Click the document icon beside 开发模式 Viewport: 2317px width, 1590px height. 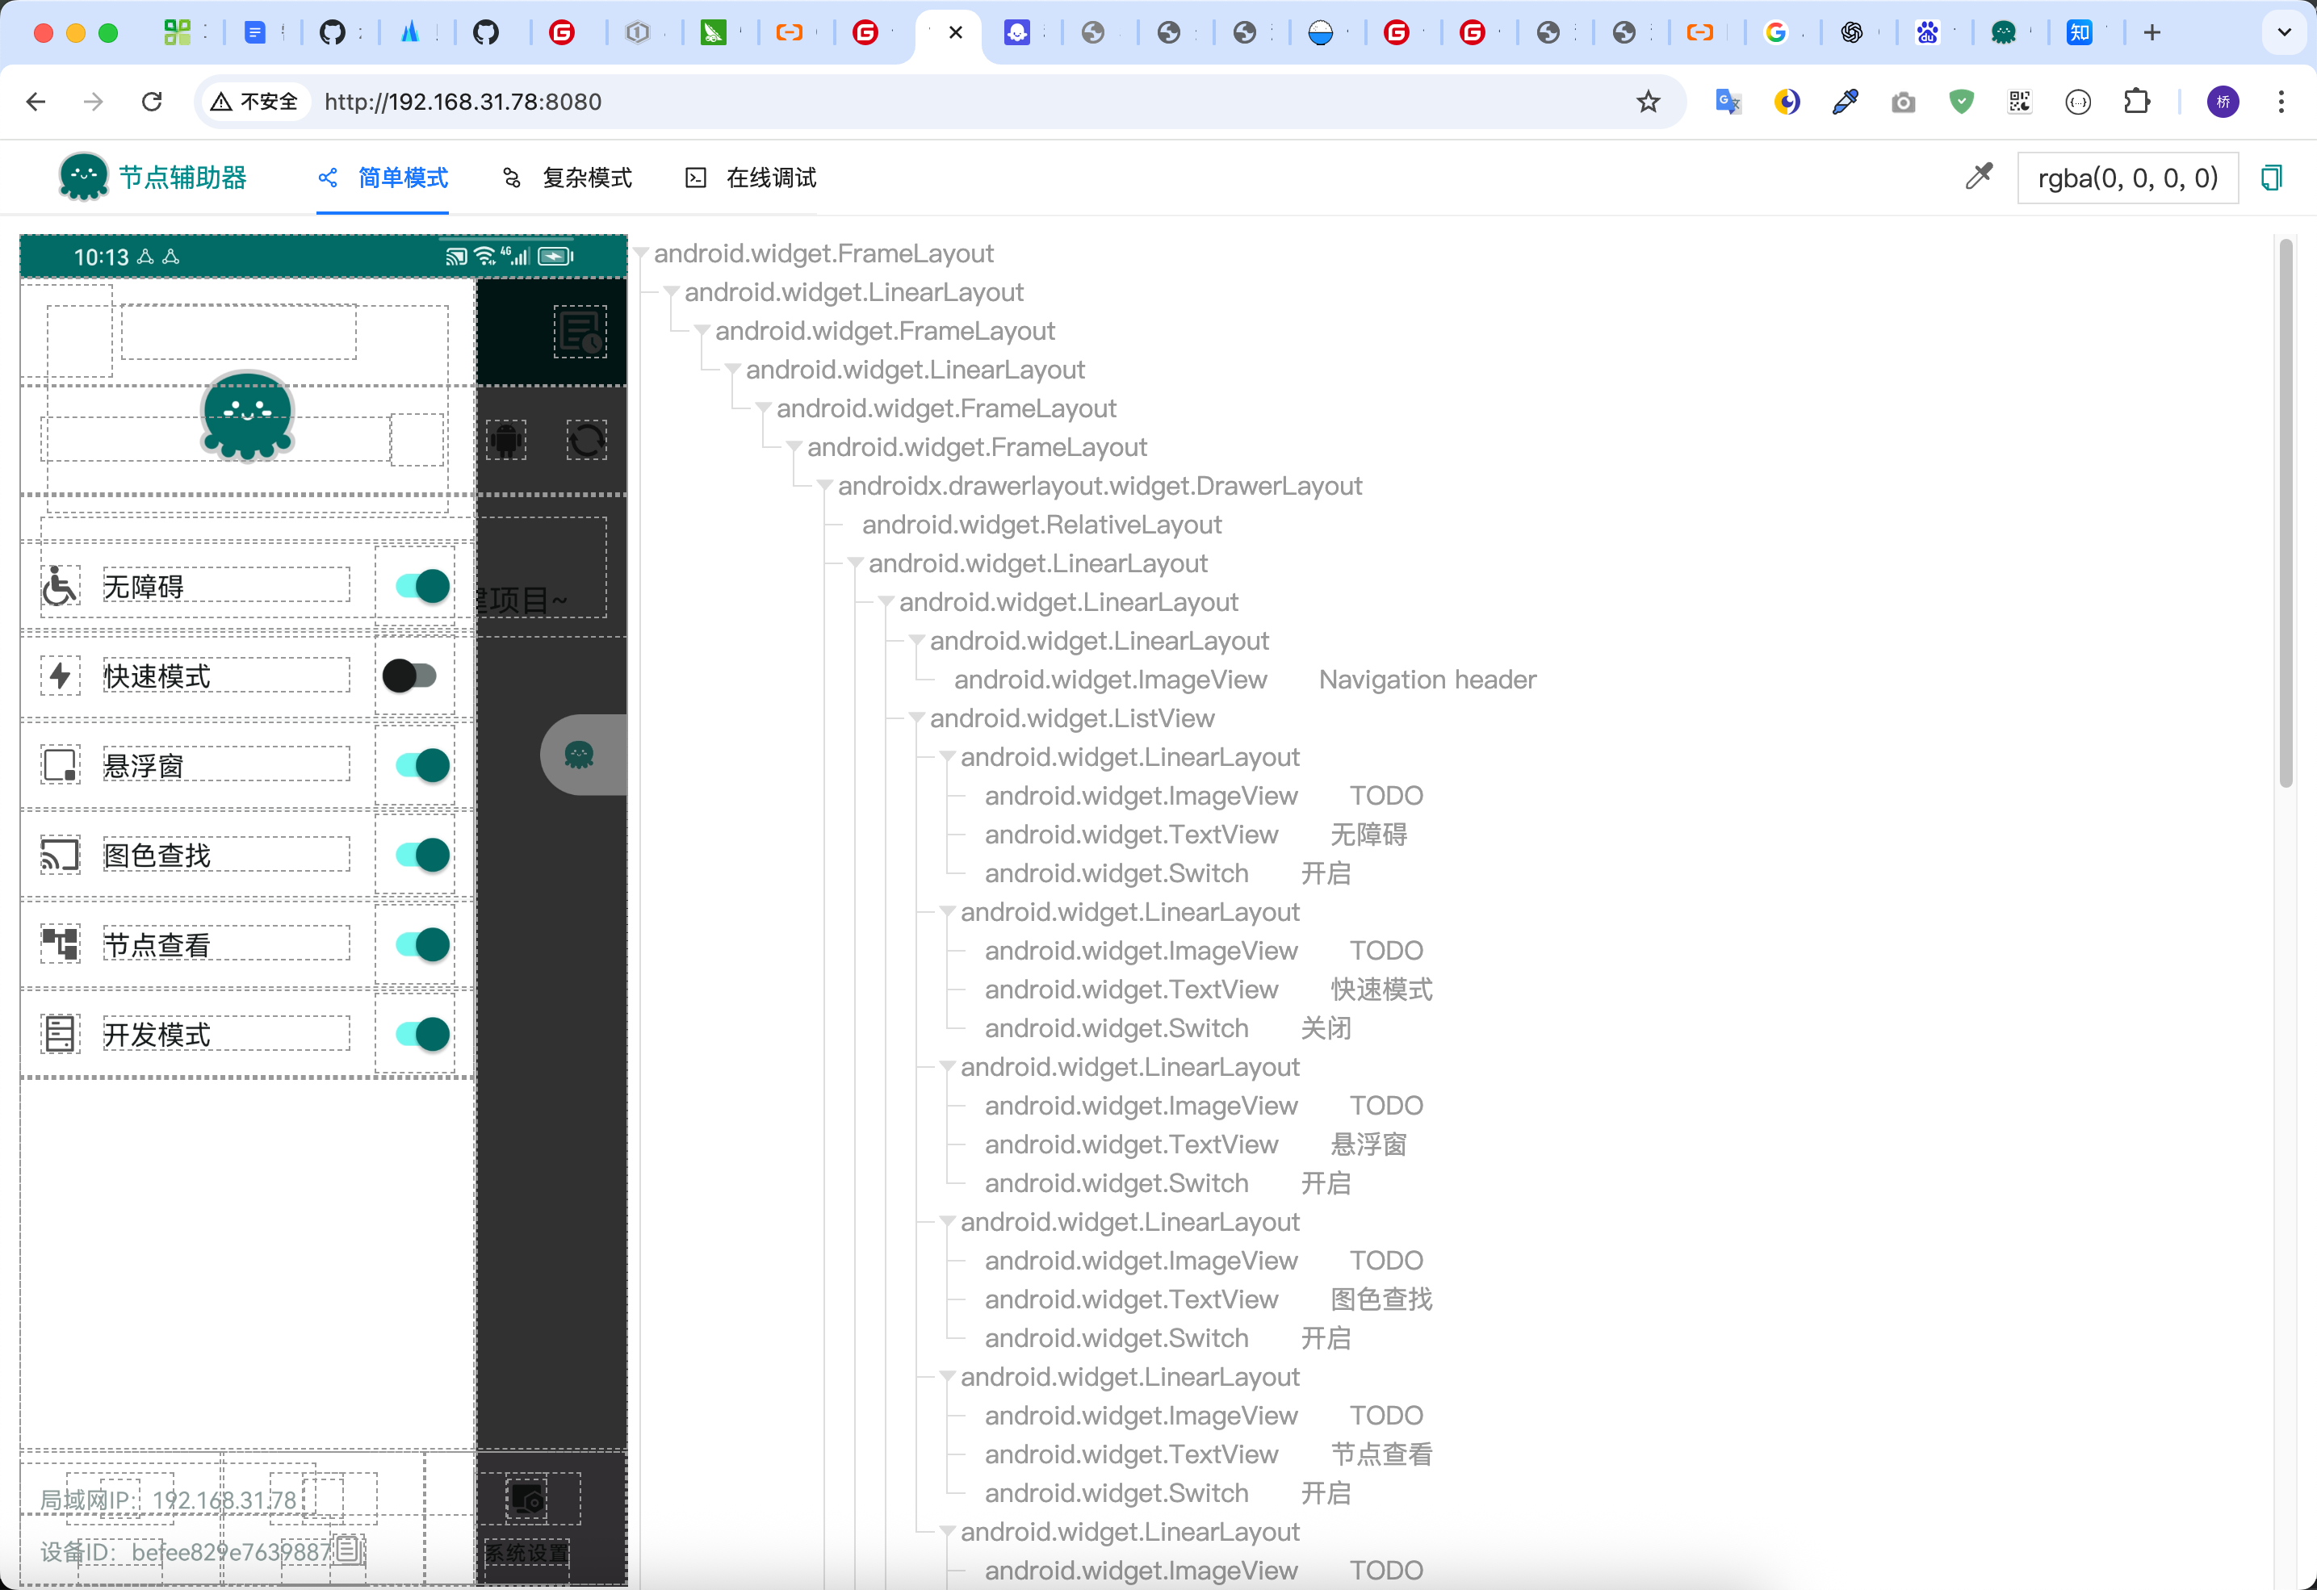[60, 1034]
